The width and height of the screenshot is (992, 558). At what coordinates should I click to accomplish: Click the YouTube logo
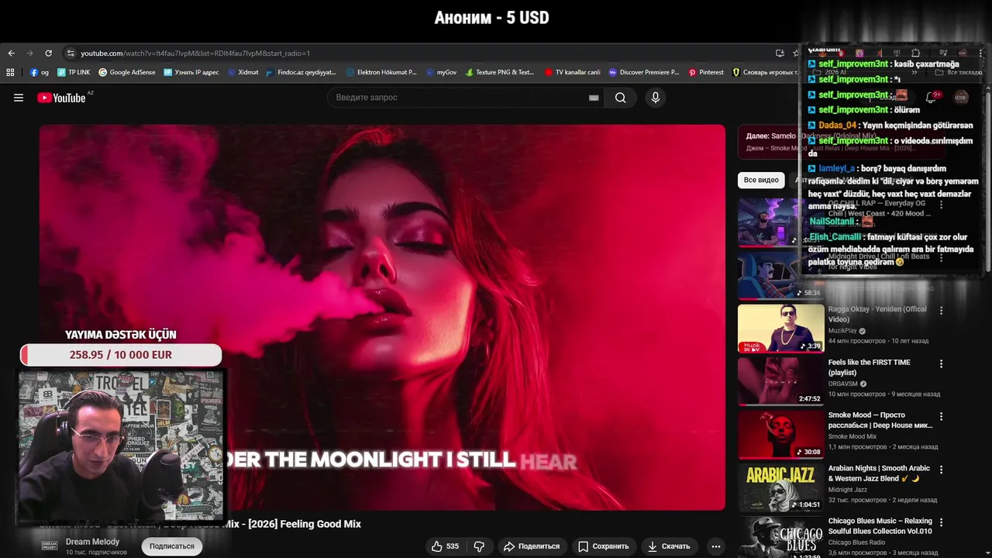point(61,98)
